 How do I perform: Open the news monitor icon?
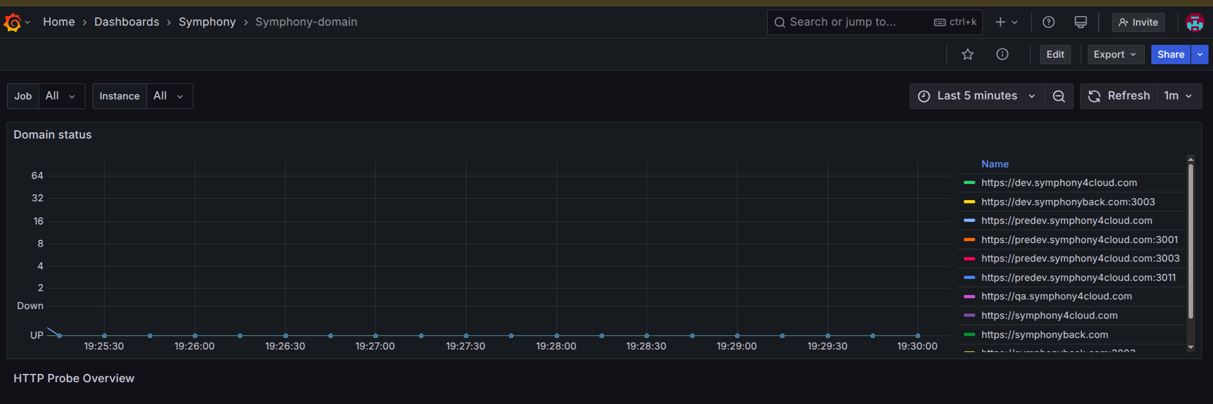pos(1081,22)
